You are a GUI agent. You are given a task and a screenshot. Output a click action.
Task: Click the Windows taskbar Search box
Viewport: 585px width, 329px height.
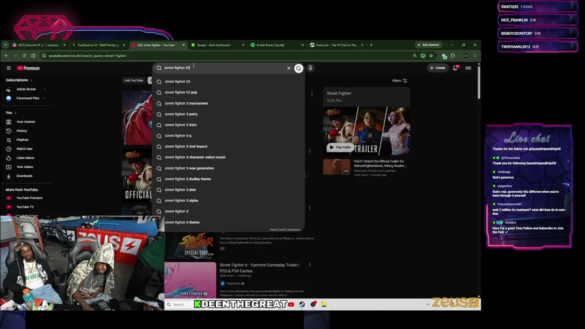[x=177, y=304]
